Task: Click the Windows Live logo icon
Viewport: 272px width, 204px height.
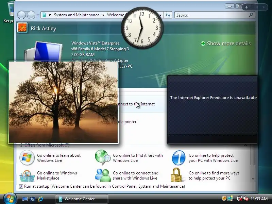Action: pos(27,157)
